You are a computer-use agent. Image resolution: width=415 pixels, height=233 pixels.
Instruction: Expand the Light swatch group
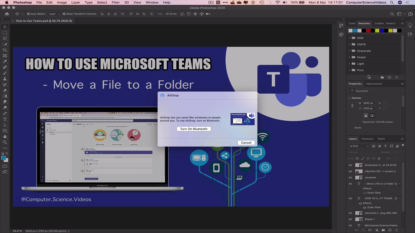coord(350,64)
